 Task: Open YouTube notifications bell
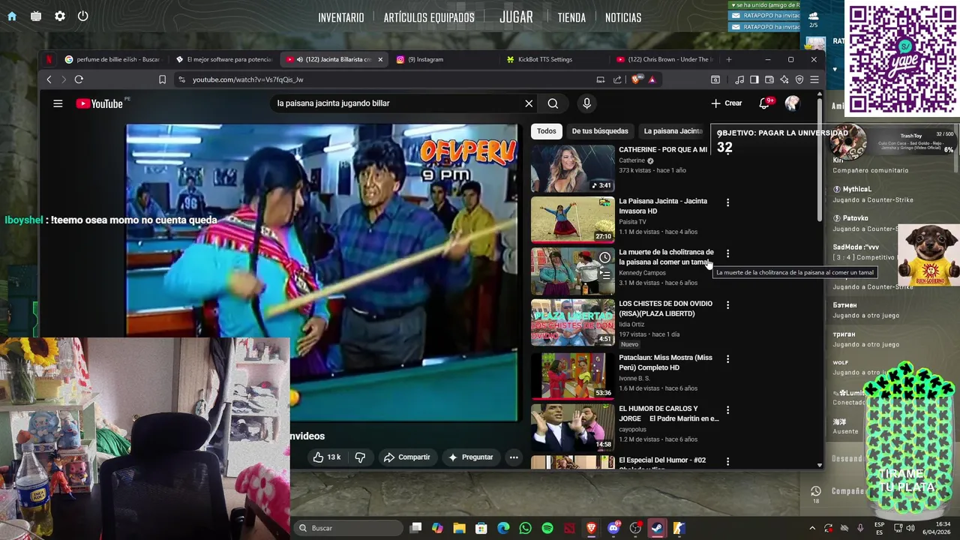pos(764,103)
